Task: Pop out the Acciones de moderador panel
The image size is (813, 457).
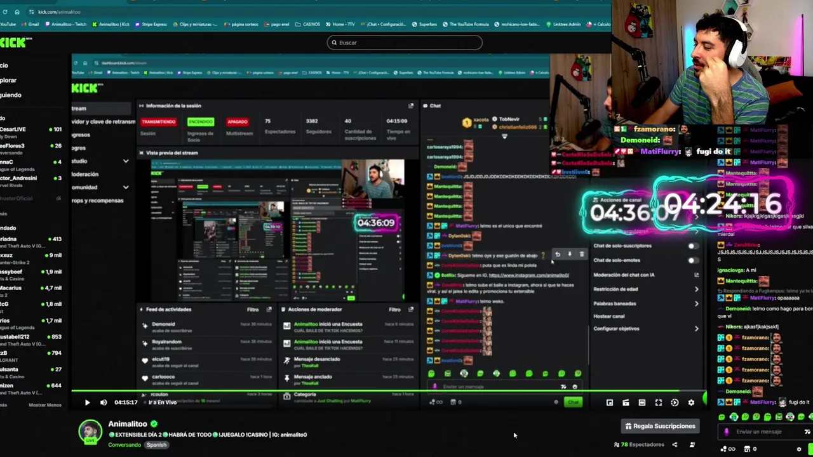Action: 411,310
